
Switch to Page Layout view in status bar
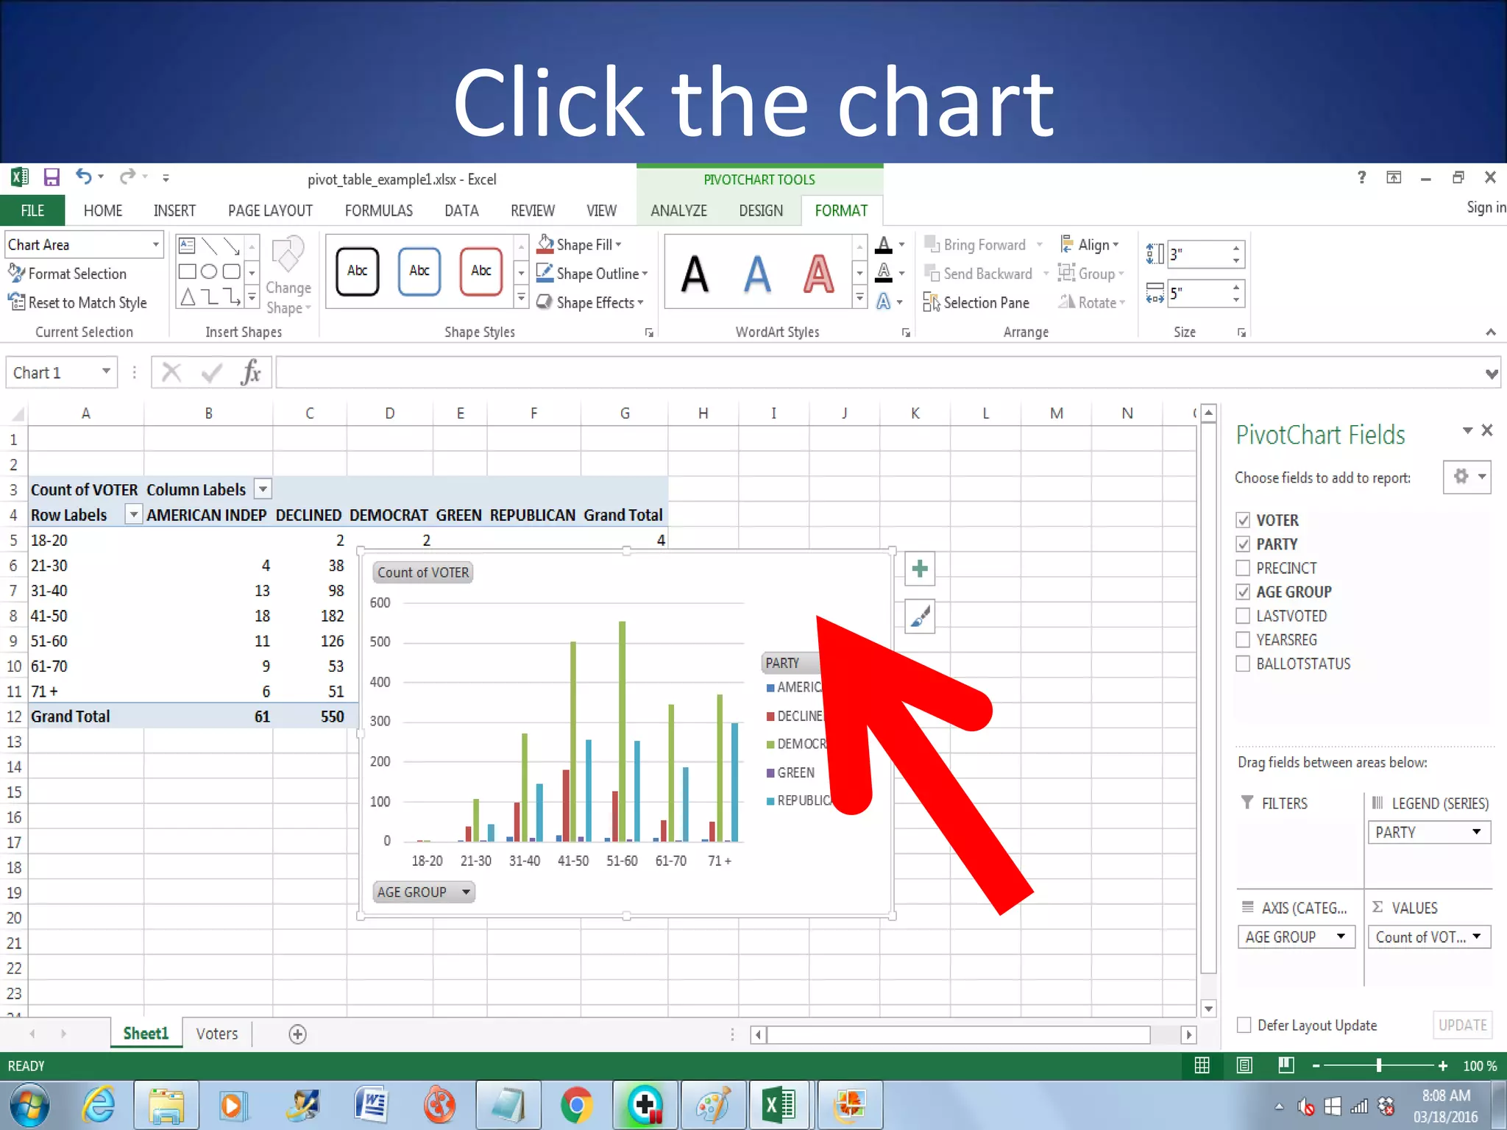point(1244,1065)
